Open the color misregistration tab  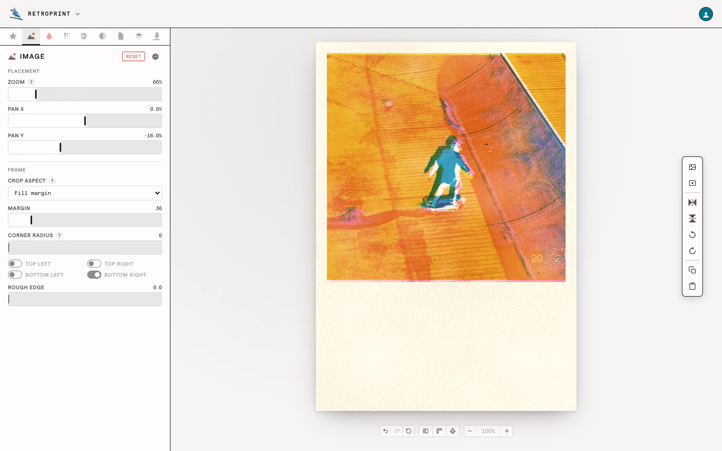pyautogui.click(x=84, y=36)
